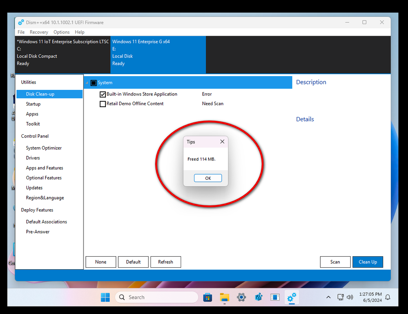Click the Control Panel section header
Image resolution: width=408 pixels, height=314 pixels.
(x=34, y=136)
